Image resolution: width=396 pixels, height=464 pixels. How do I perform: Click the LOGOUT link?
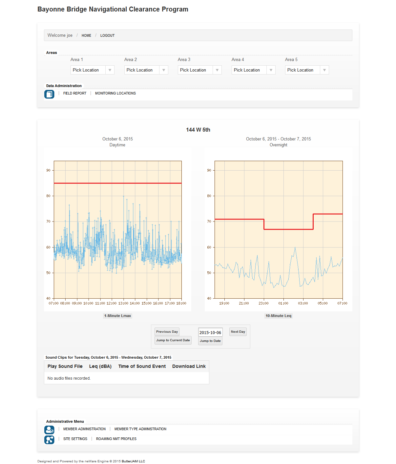[x=107, y=35]
